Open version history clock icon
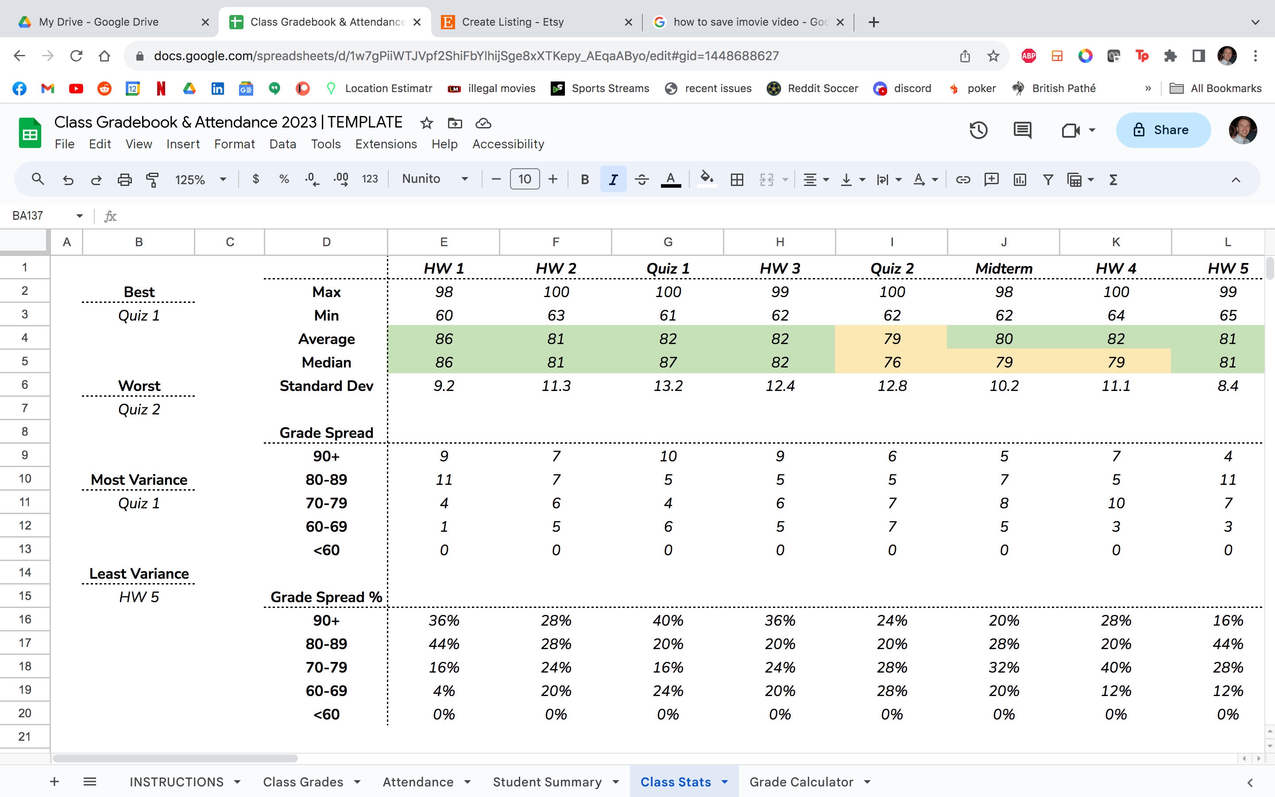 [x=978, y=130]
